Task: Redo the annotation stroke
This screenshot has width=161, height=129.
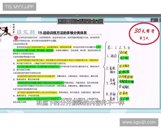Action: pos(64,21)
